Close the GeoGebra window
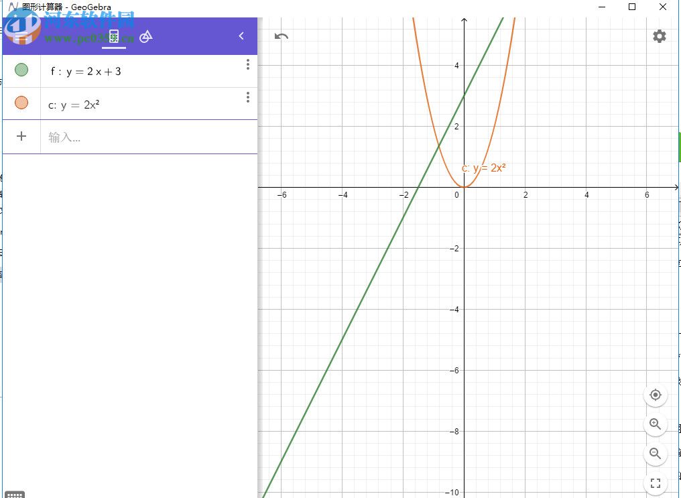Viewport: 681px width, 498px height. click(663, 7)
